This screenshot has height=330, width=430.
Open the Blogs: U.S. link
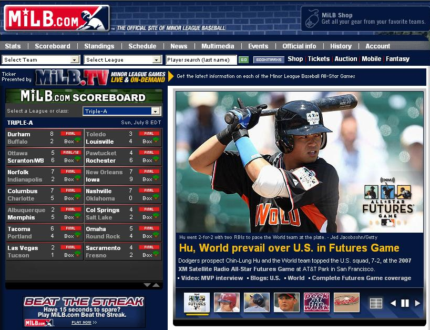tap(265, 278)
